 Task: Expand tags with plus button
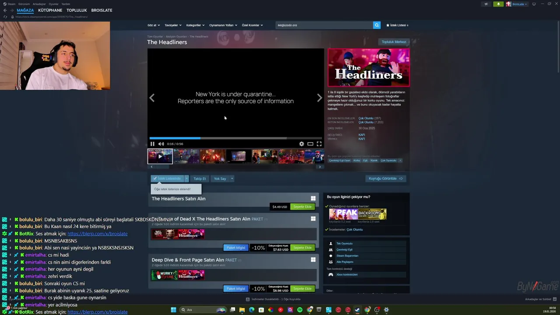pyautogui.click(x=400, y=161)
